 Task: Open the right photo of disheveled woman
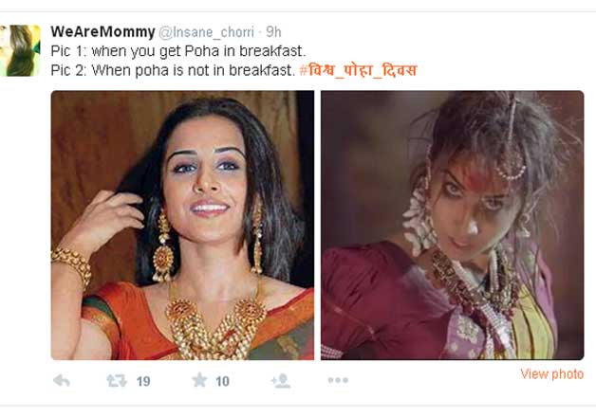click(453, 226)
